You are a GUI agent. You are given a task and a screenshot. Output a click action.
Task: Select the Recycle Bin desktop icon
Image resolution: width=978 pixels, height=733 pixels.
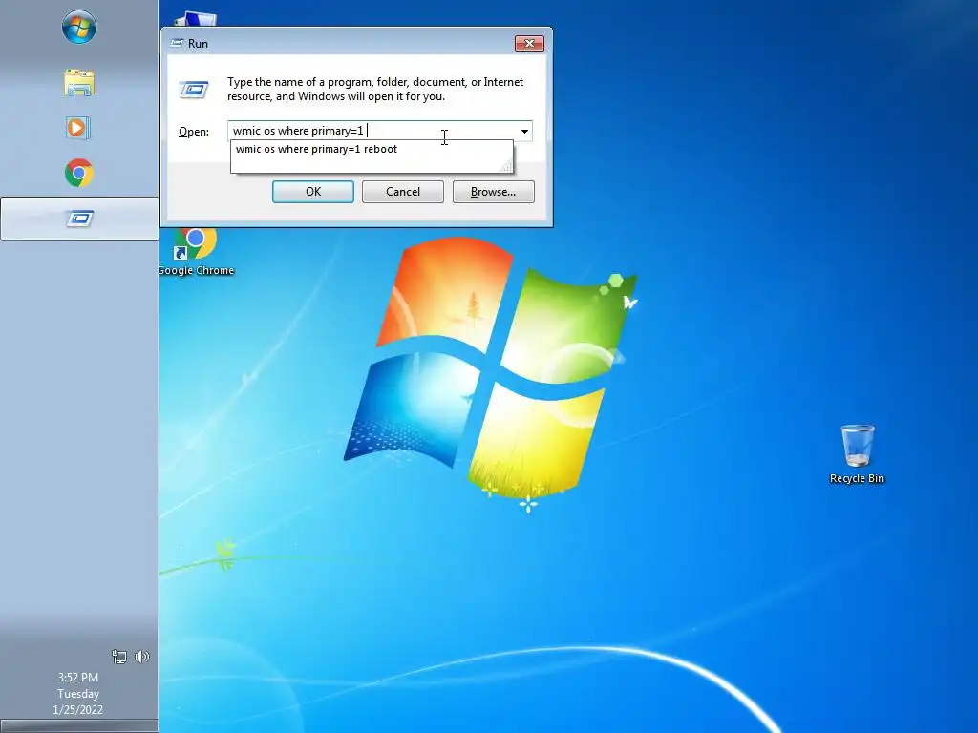[857, 454]
